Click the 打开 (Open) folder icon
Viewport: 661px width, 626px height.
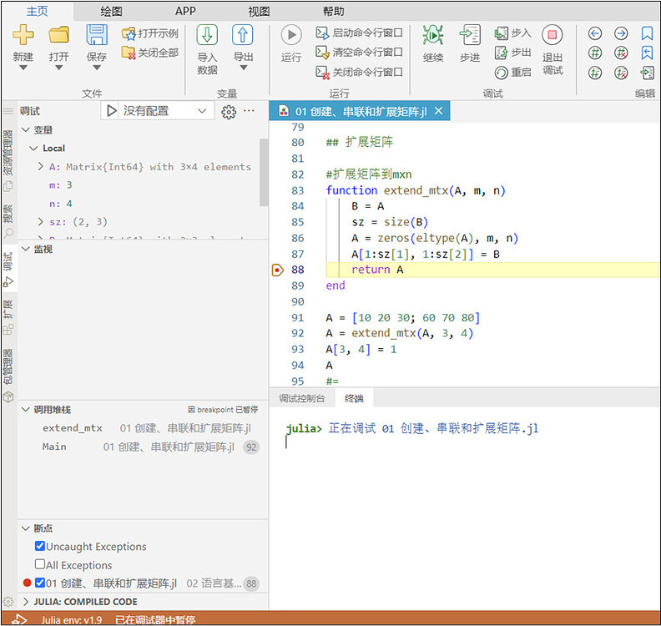(x=58, y=34)
